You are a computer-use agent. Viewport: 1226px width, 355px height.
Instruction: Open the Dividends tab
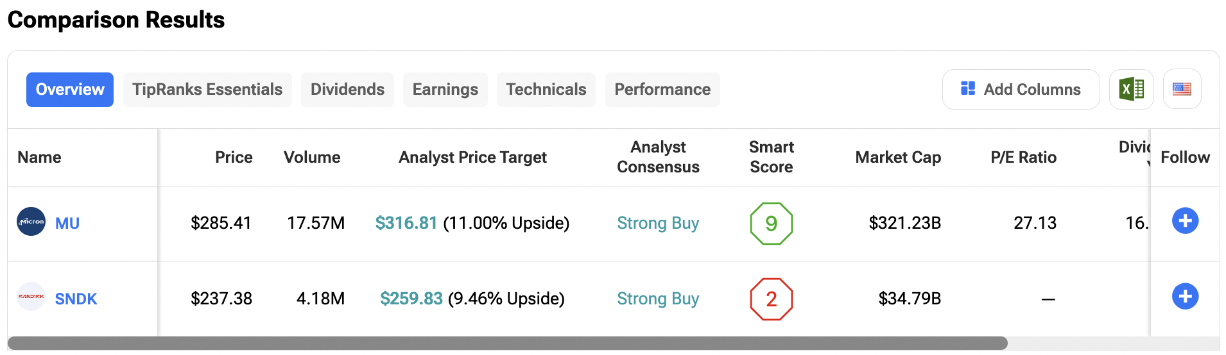coord(347,89)
